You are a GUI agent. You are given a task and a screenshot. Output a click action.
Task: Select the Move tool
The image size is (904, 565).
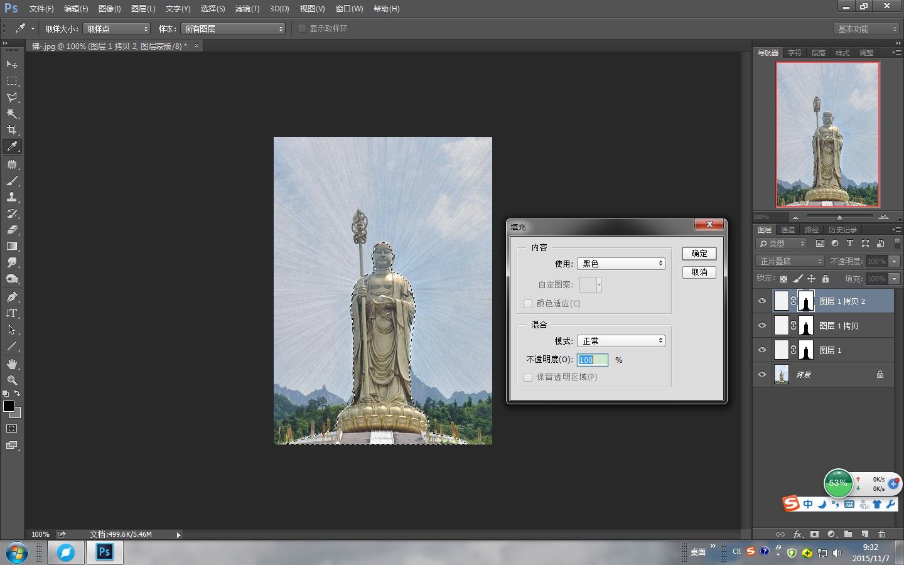pyautogui.click(x=12, y=64)
